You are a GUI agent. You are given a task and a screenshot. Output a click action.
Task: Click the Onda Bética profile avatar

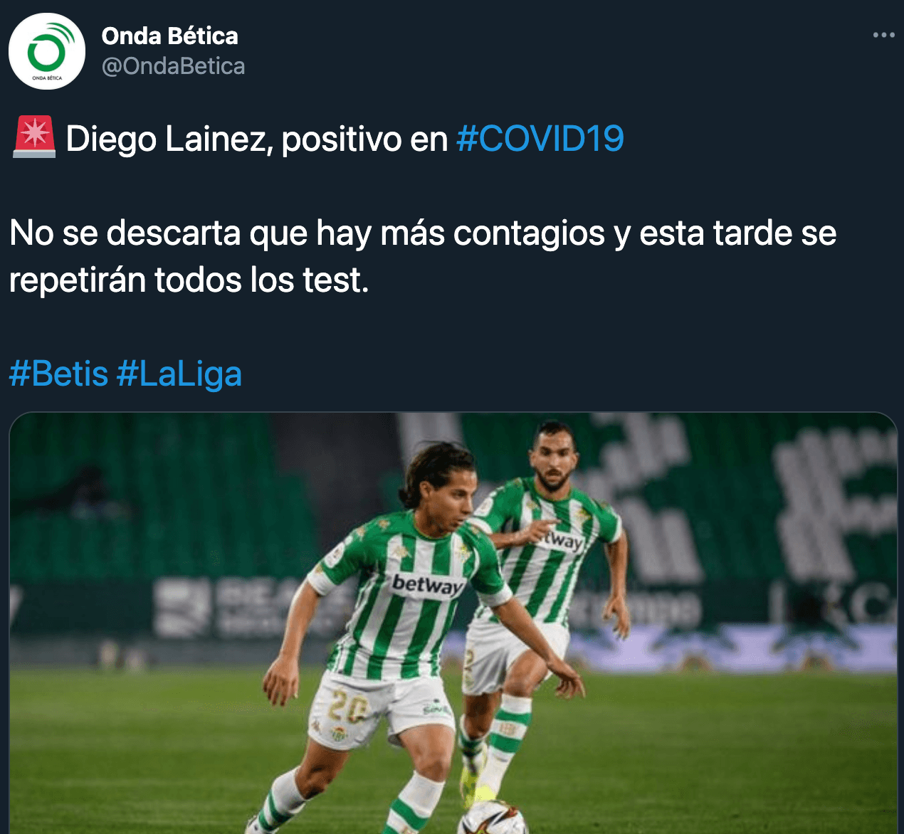[47, 51]
